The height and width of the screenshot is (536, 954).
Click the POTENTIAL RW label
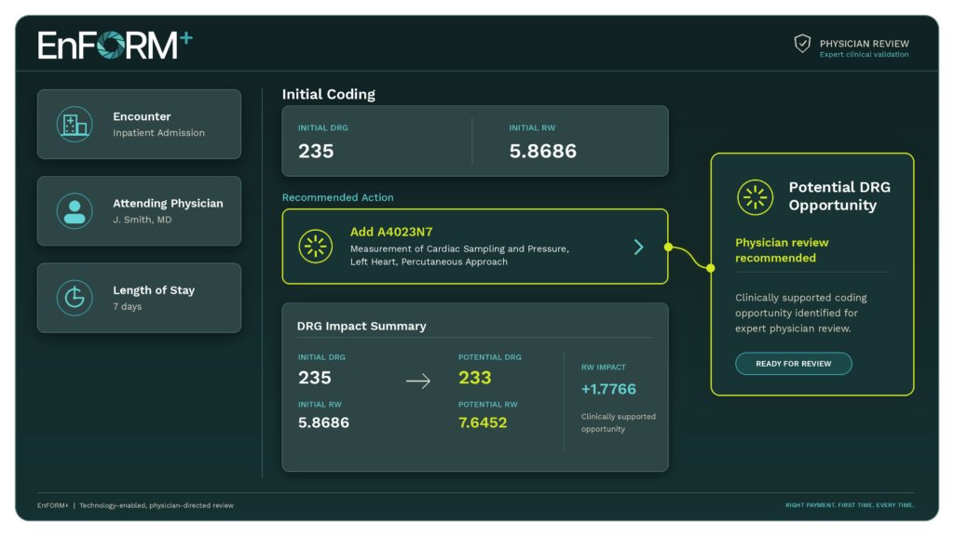point(488,404)
